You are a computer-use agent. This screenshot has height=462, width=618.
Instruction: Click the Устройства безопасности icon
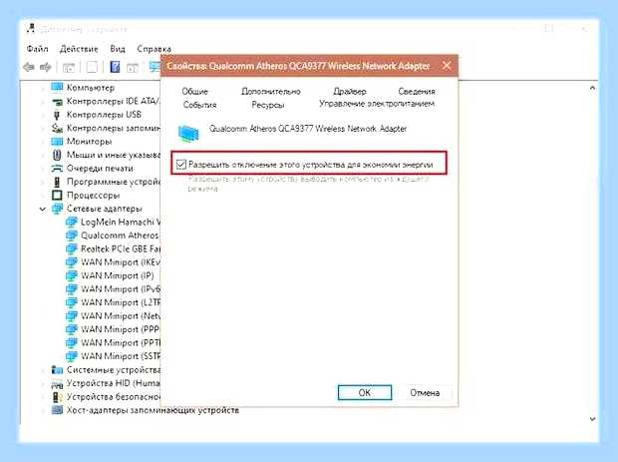[57, 397]
